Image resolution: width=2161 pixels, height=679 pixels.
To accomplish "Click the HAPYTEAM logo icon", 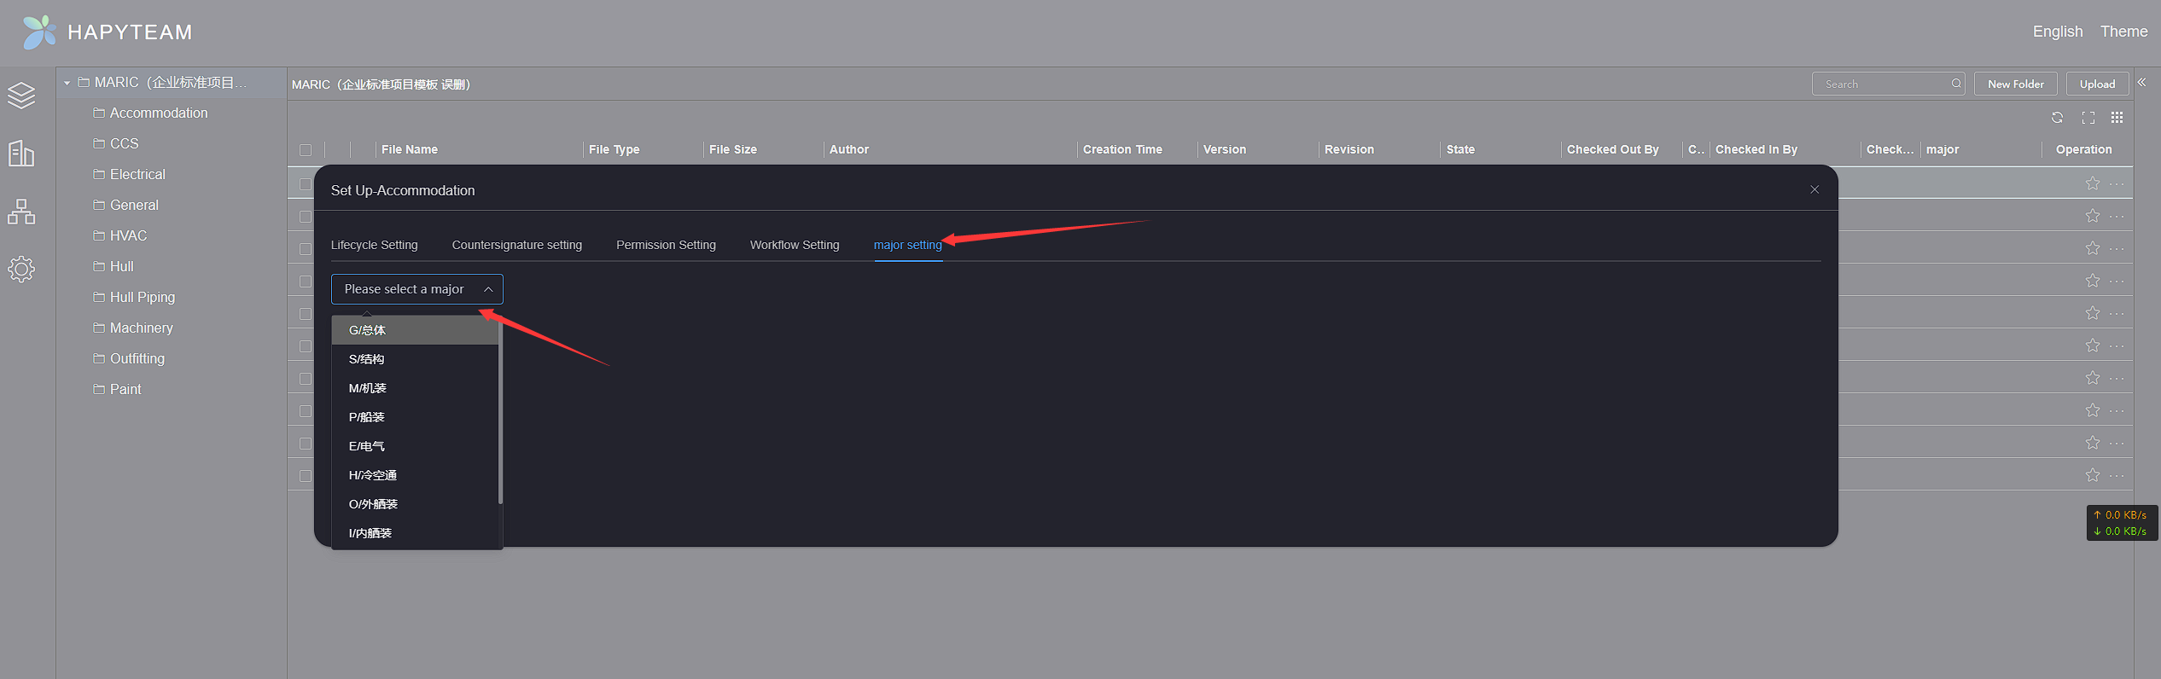I will click(x=38, y=32).
